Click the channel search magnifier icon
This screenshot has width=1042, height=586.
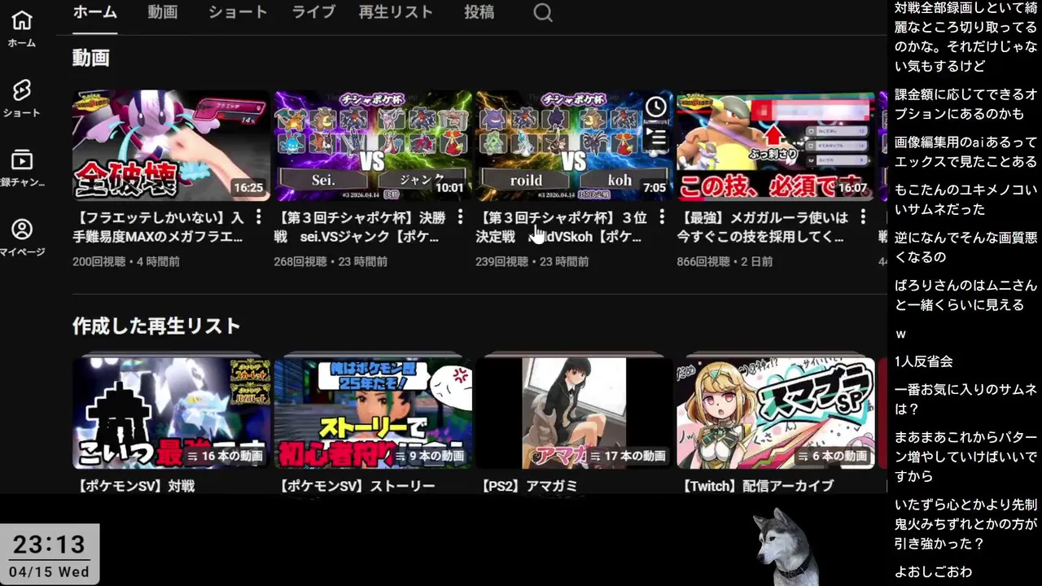pos(543,12)
